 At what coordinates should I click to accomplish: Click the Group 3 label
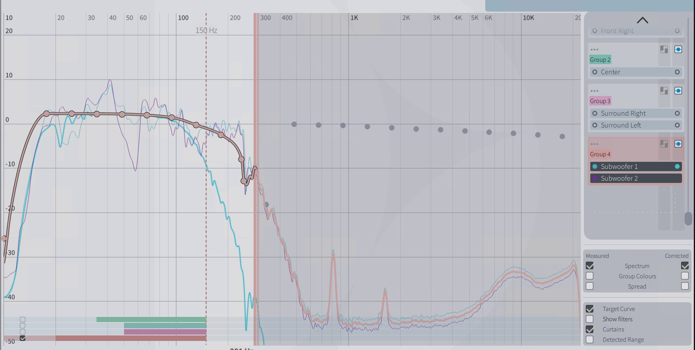pyautogui.click(x=600, y=101)
